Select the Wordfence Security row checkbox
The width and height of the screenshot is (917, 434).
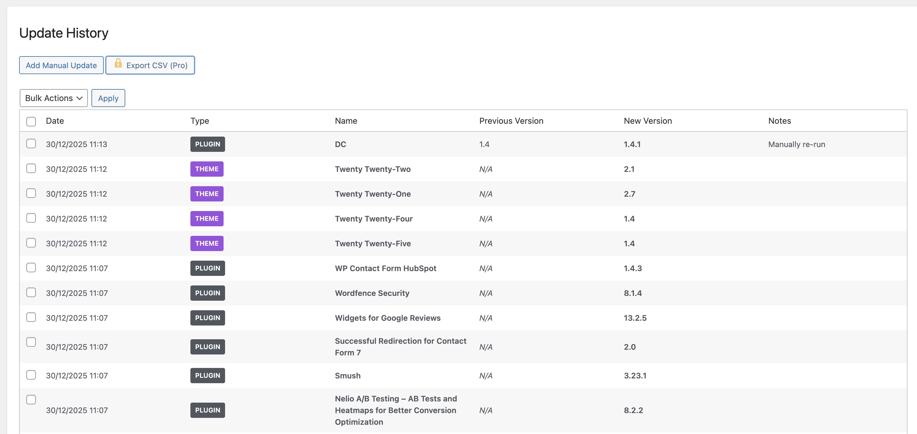pos(31,292)
